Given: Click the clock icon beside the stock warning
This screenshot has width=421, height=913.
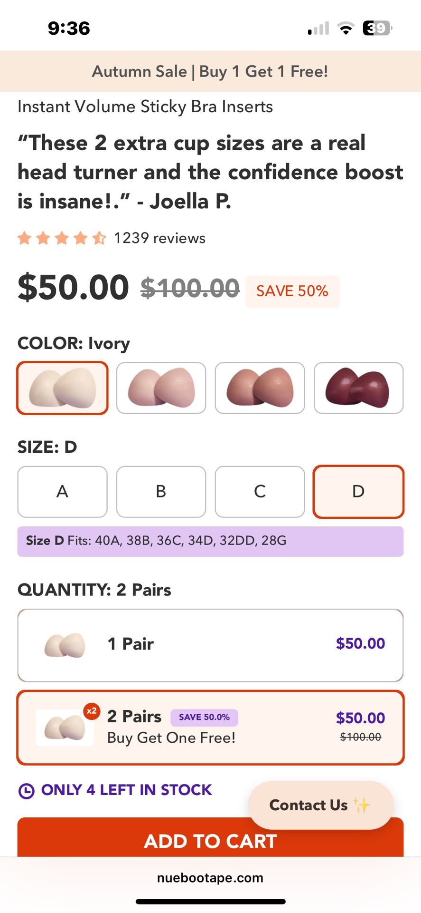Looking at the screenshot, I should (27, 789).
